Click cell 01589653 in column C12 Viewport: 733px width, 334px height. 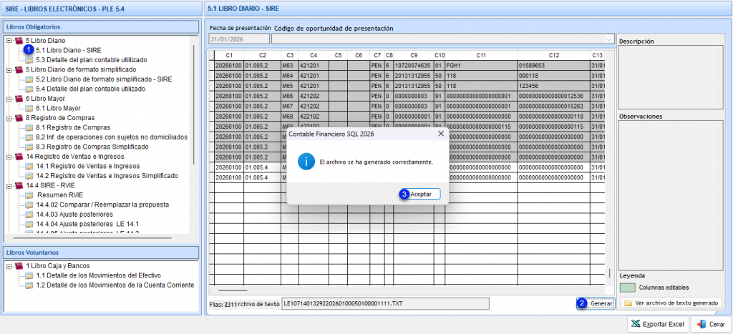tap(554, 65)
